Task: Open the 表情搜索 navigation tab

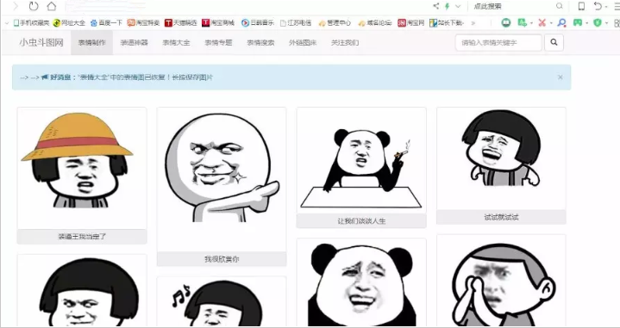Action: 260,43
